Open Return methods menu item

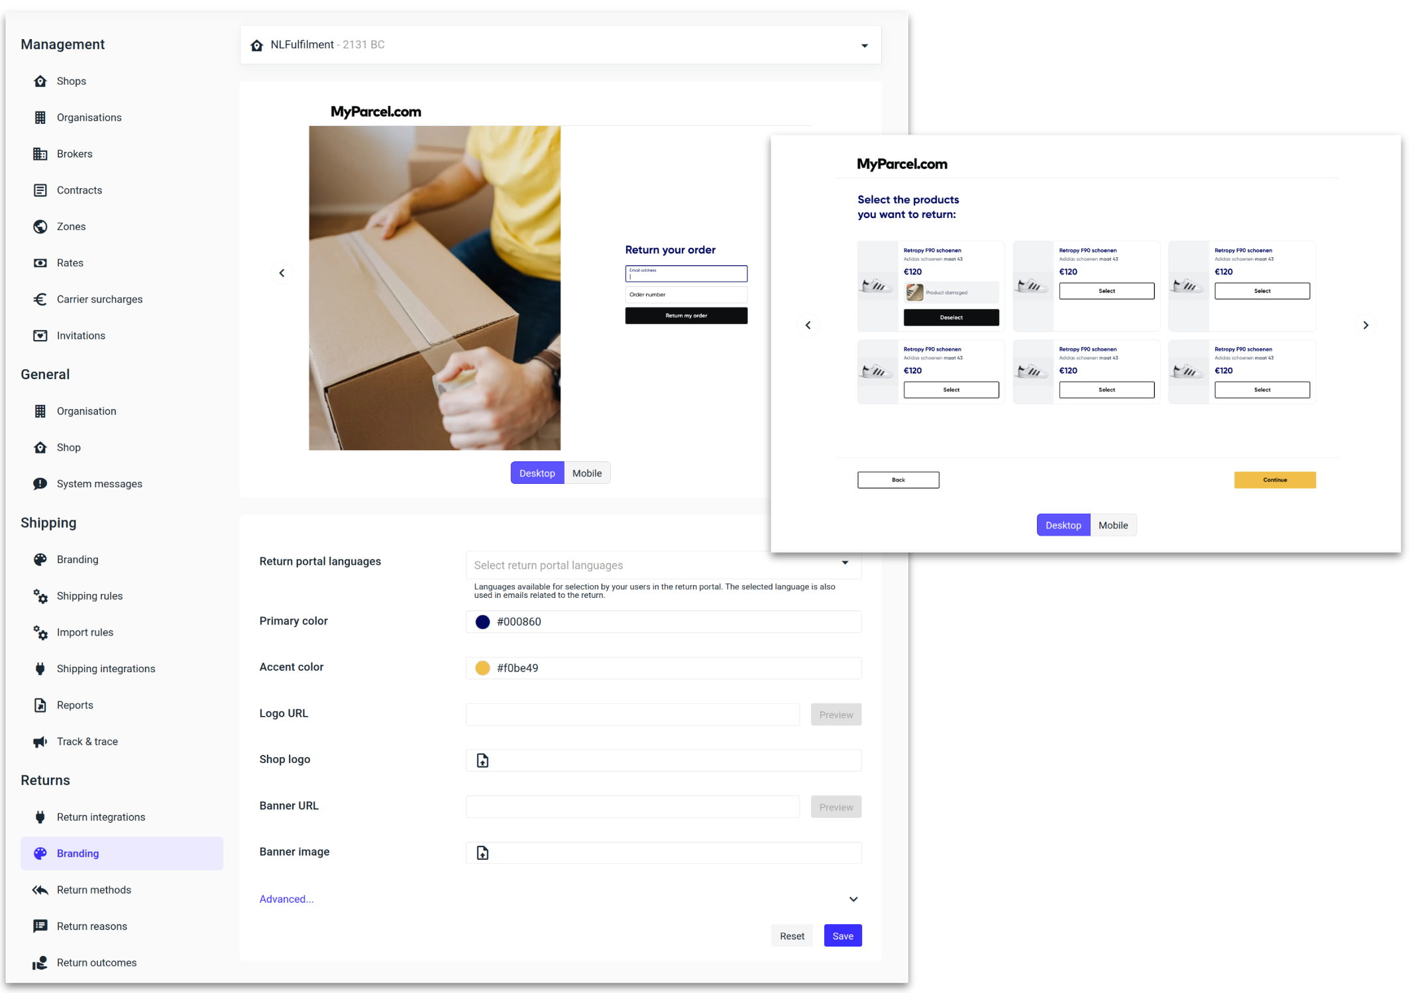point(122,890)
